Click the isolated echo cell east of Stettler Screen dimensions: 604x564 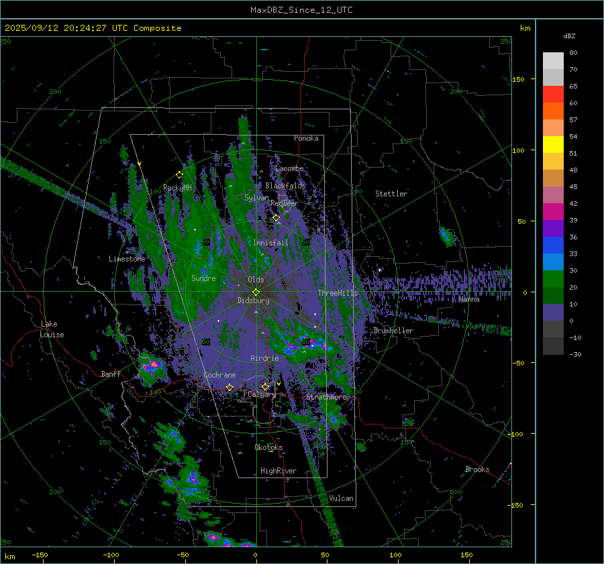click(x=446, y=235)
